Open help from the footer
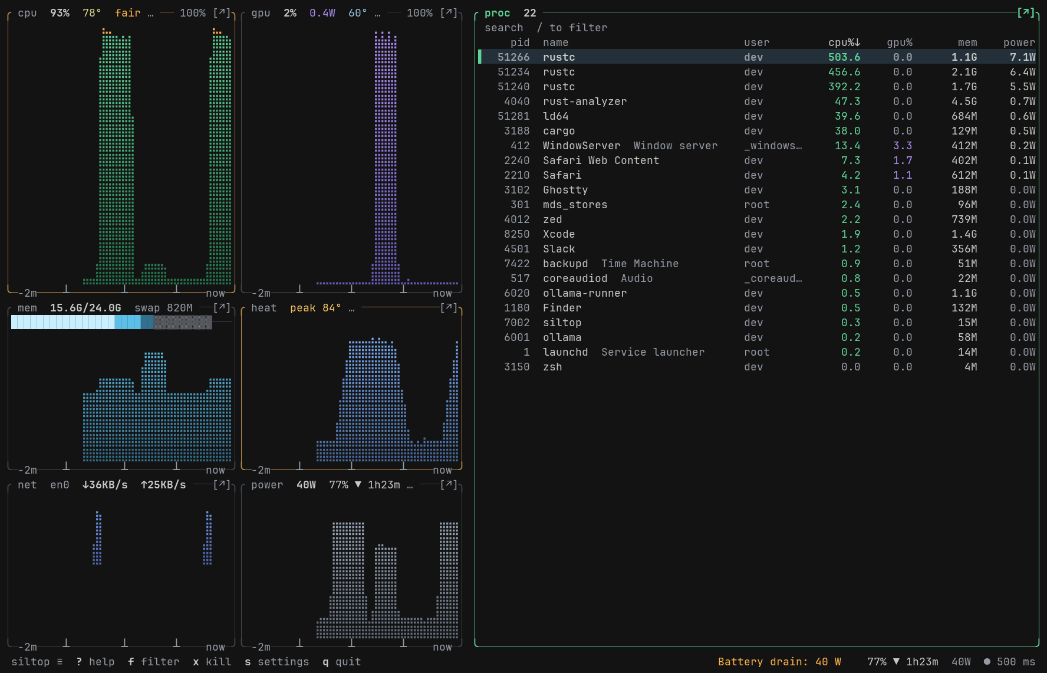1047x673 pixels. pyautogui.click(x=96, y=662)
